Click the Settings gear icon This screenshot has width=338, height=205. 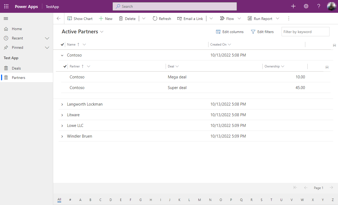(306, 6)
